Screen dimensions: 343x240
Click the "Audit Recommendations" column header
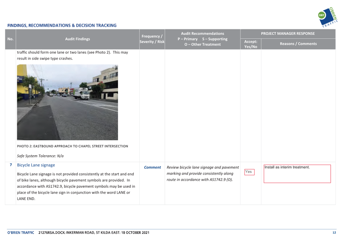(x=202, y=39)
